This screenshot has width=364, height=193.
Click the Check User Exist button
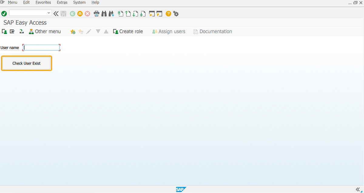26,63
